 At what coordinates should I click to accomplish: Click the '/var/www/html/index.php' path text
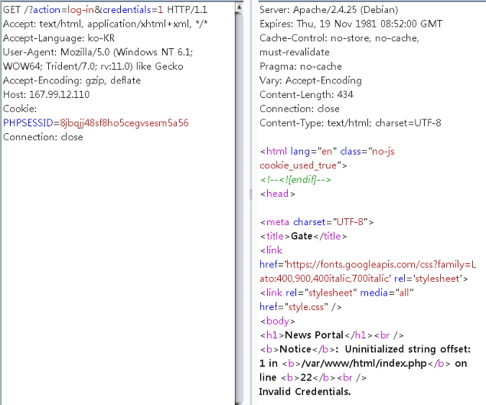pyautogui.click(x=364, y=364)
